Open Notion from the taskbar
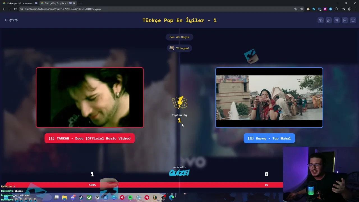The image size is (359, 202). tap(97, 198)
